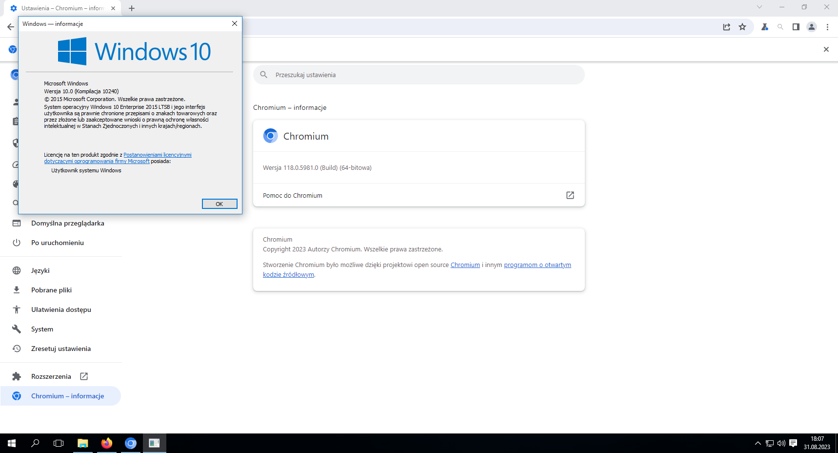Open the tab search chevron

759,7
